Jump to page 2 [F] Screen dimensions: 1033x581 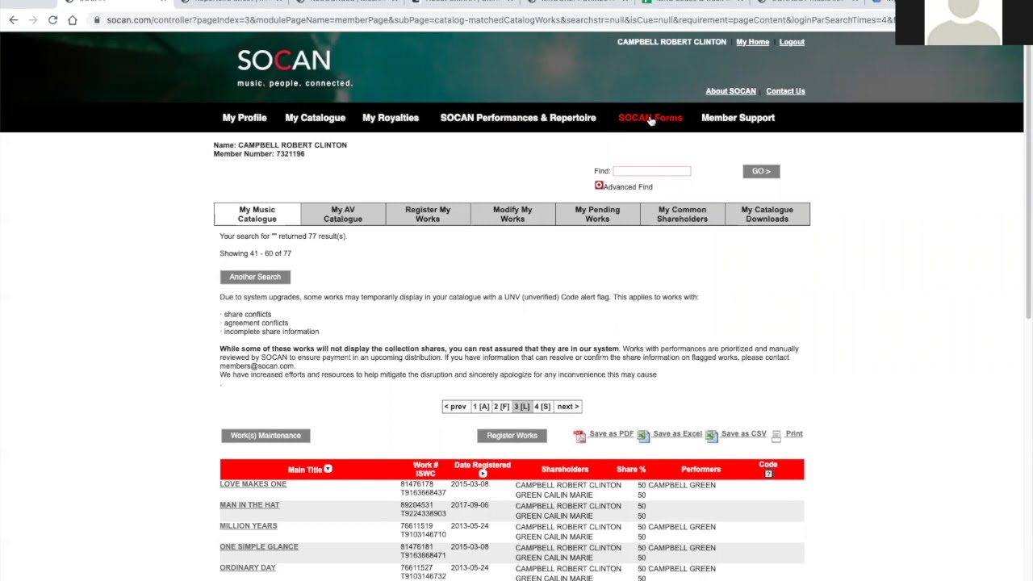(x=502, y=407)
